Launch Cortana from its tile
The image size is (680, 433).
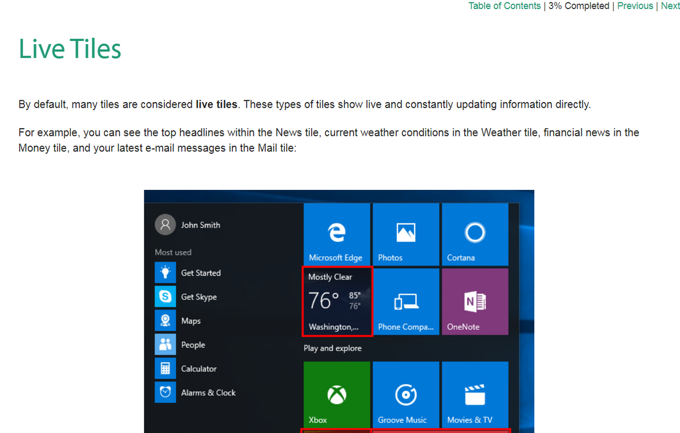pos(474,234)
